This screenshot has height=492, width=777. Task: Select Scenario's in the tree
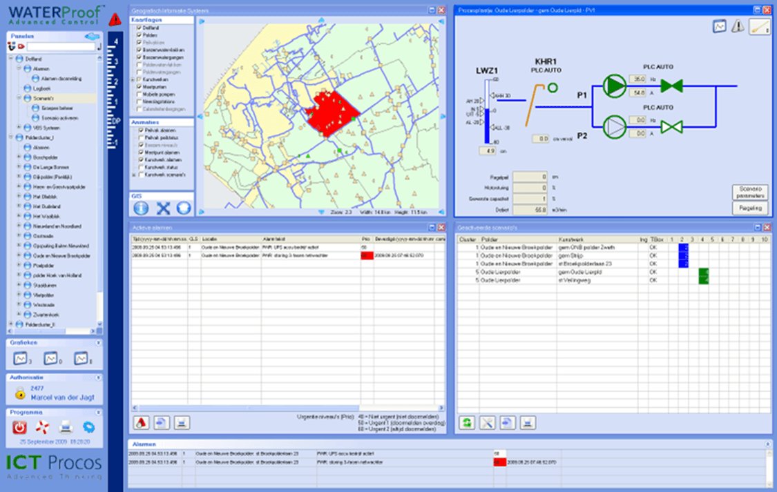pos(44,98)
